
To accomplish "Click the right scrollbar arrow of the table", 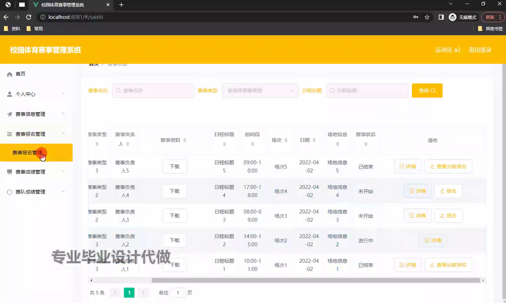I will (x=483, y=280).
